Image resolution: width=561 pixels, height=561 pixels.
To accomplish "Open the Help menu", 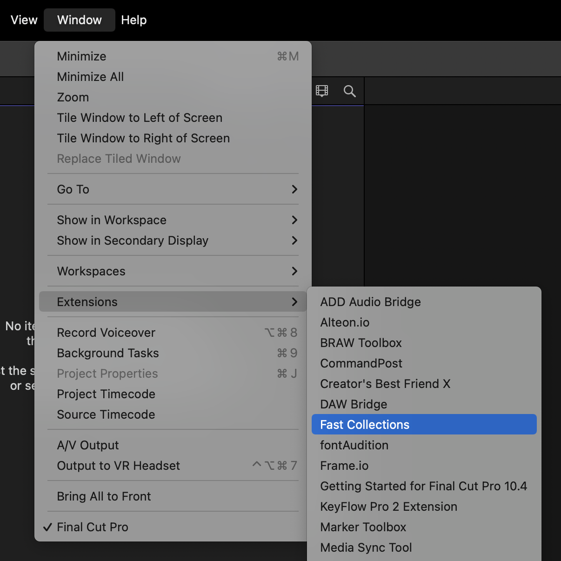I will click(134, 20).
